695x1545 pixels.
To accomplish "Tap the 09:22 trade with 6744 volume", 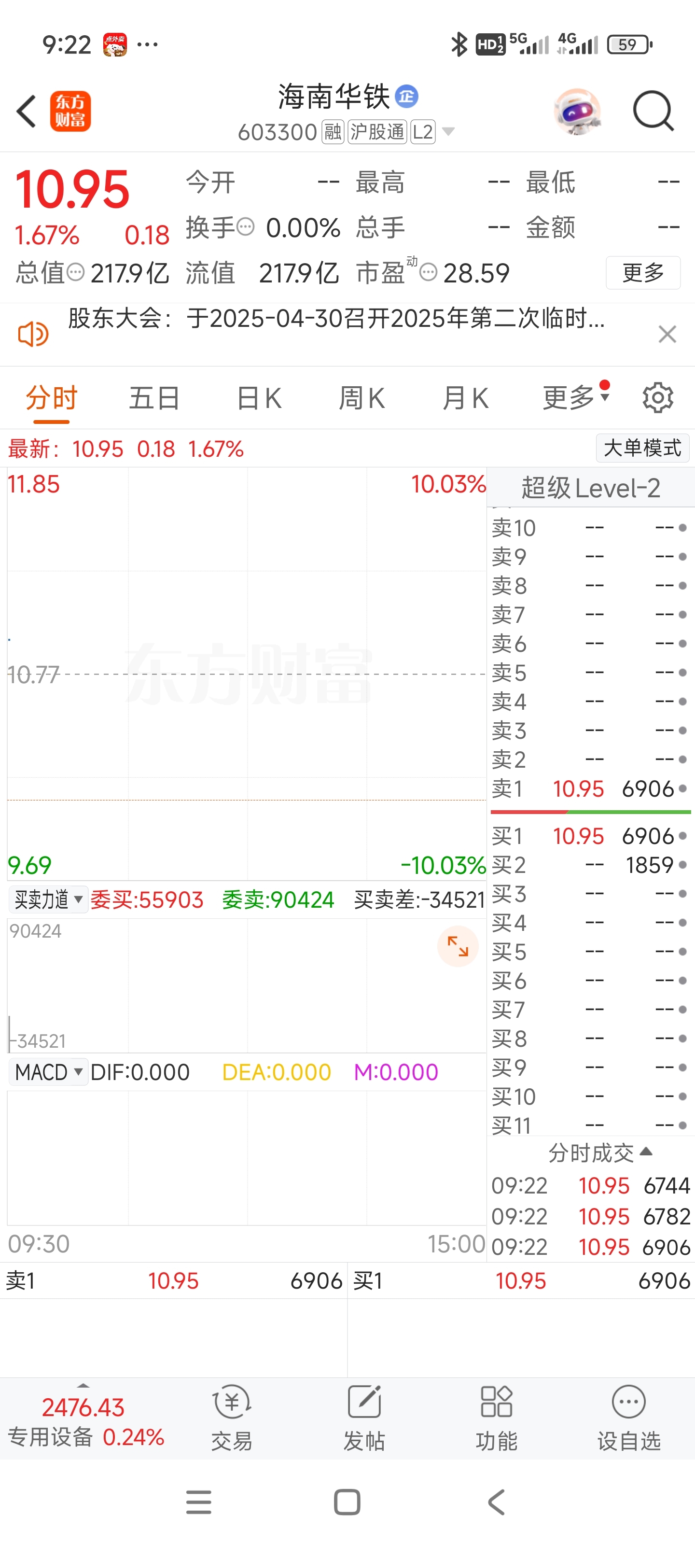I will 591,1186.
